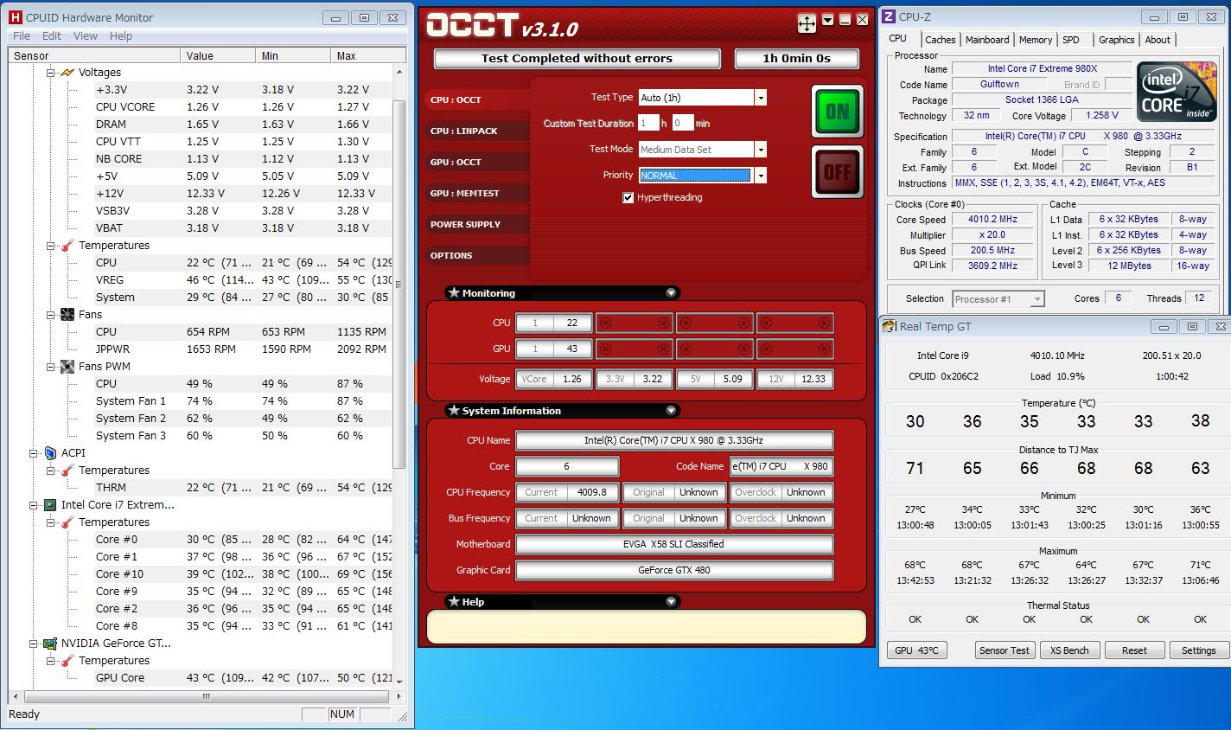Select the GPU : OCCT test tab

[x=477, y=163]
